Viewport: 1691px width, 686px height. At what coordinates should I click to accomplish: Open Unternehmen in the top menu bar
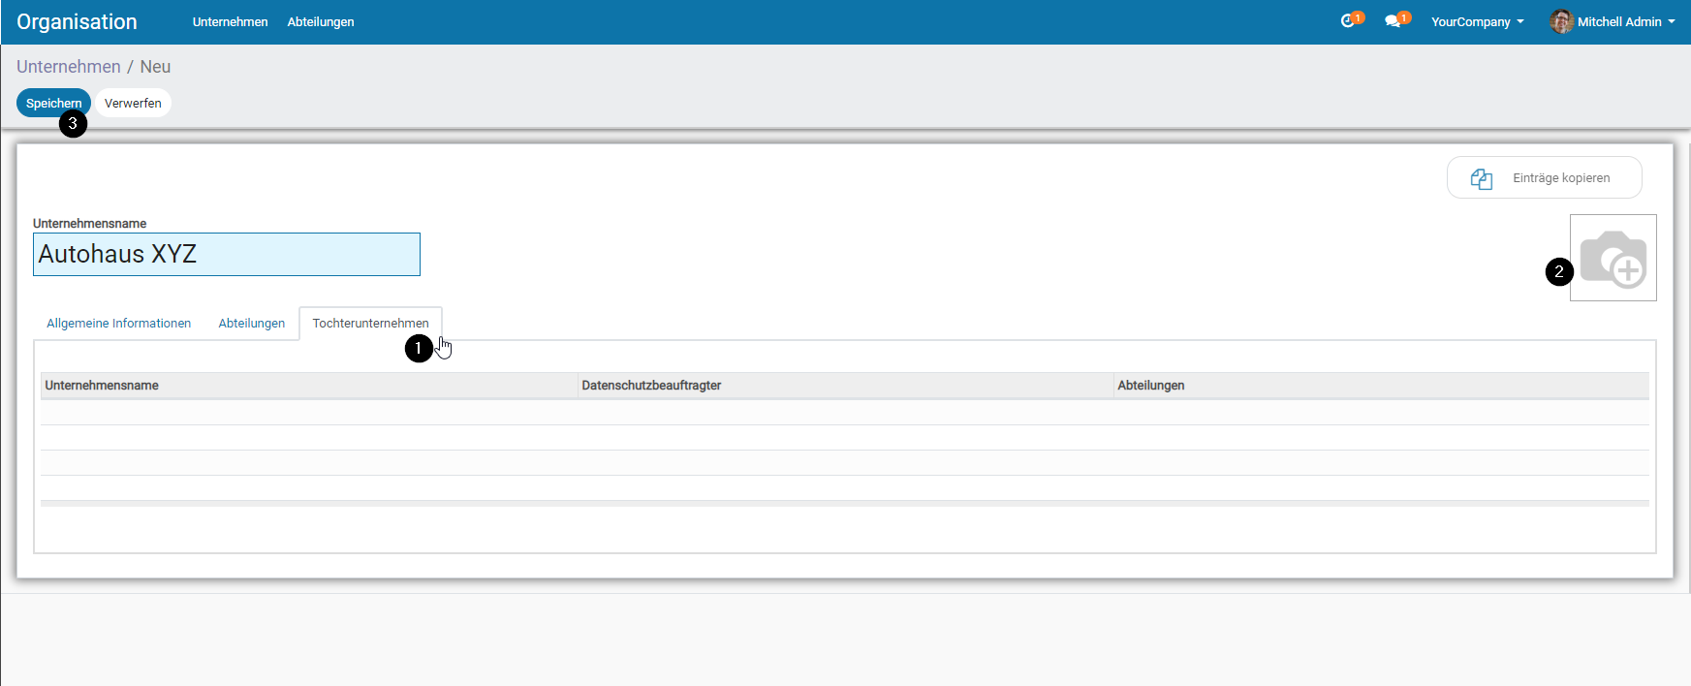click(230, 21)
